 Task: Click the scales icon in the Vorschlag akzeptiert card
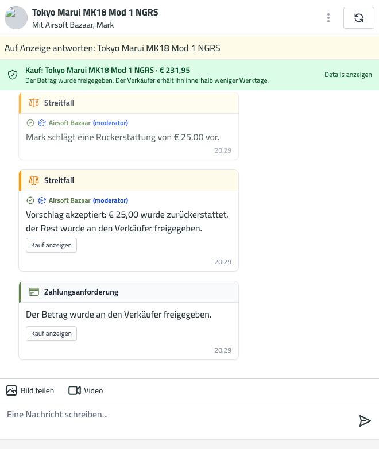pos(34,180)
